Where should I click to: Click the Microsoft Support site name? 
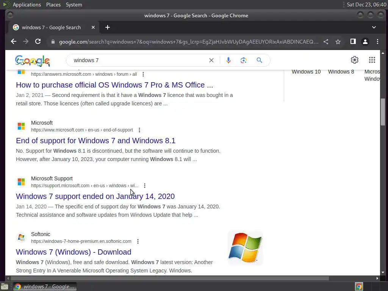[x=52, y=178]
